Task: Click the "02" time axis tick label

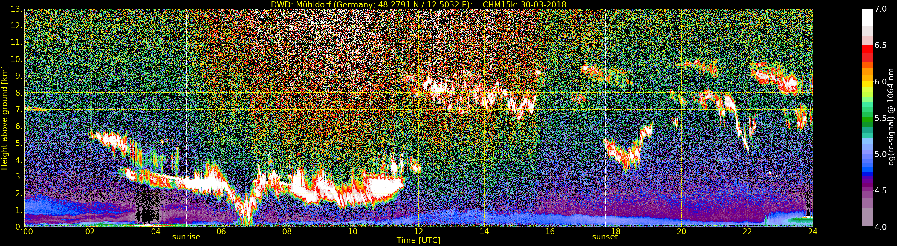Action: tap(90, 232)
